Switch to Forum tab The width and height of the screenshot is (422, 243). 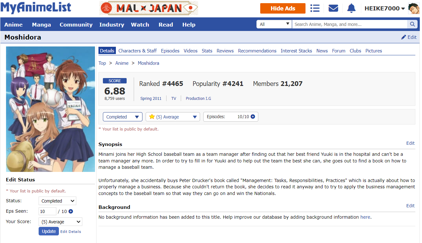[339, 51]
